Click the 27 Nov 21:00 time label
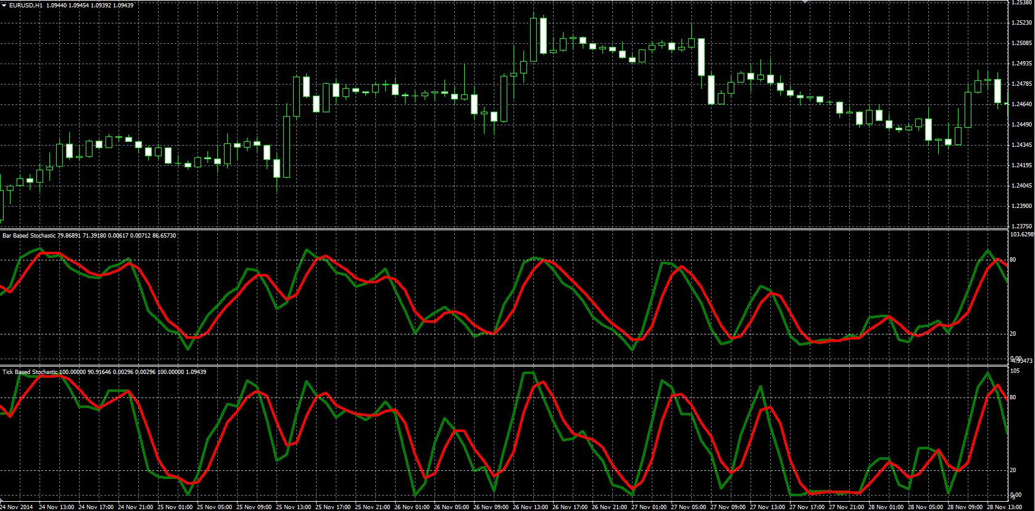The width and height of the screenshot is (1035, 511). coord(846,507)
